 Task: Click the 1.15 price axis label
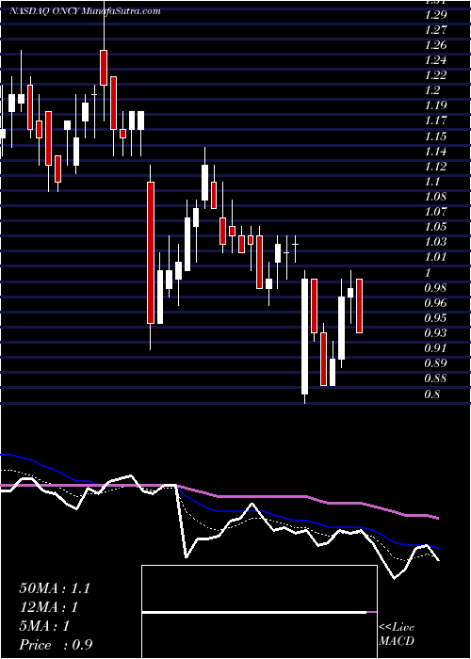(x=435, y=137)
